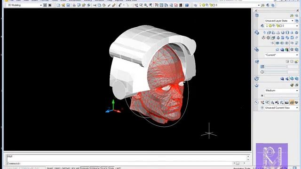Image resolution: width=301 pixels, height=169 pixels.
Task: Toggle POLAR tracking in status bar
Action: [75, 168]
